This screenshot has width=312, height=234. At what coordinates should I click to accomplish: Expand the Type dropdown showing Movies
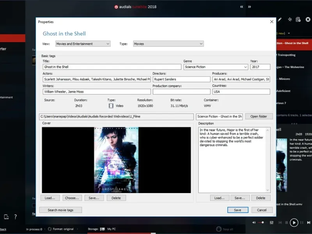(x=168, y=44)
